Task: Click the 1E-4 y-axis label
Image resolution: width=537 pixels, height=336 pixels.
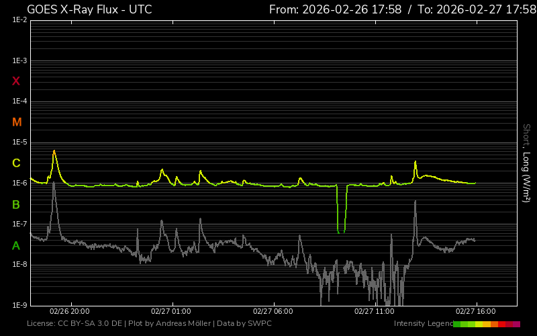Action: pos(19,101)
